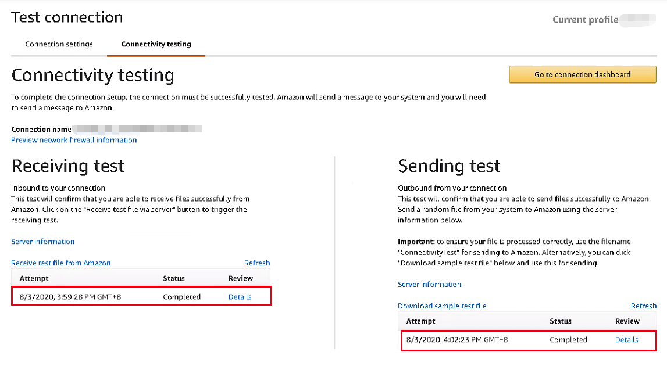Select the 8/3/2020, 3:59:28 PM attempt row
Image resolution: width=667 pixels, height=377 pixels.
click(141, 296)
